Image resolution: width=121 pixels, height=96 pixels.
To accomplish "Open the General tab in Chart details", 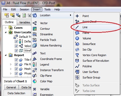I will pos(11,87).
